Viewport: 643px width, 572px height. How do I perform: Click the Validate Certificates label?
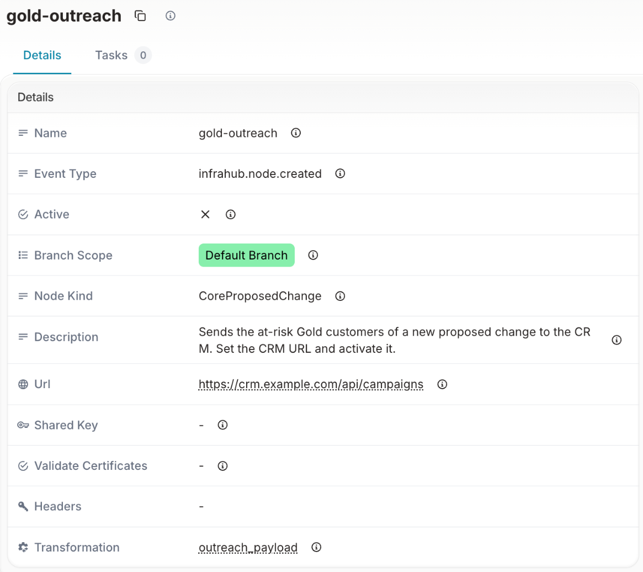(x=91, y=466)
